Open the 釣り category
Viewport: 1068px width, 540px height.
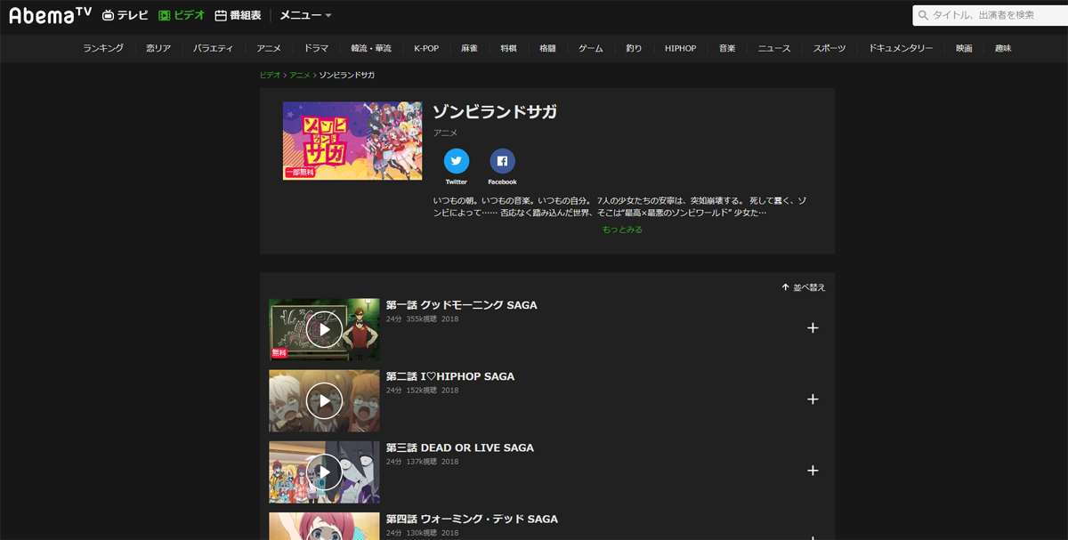pyautogui.click(x=634, y=48)
